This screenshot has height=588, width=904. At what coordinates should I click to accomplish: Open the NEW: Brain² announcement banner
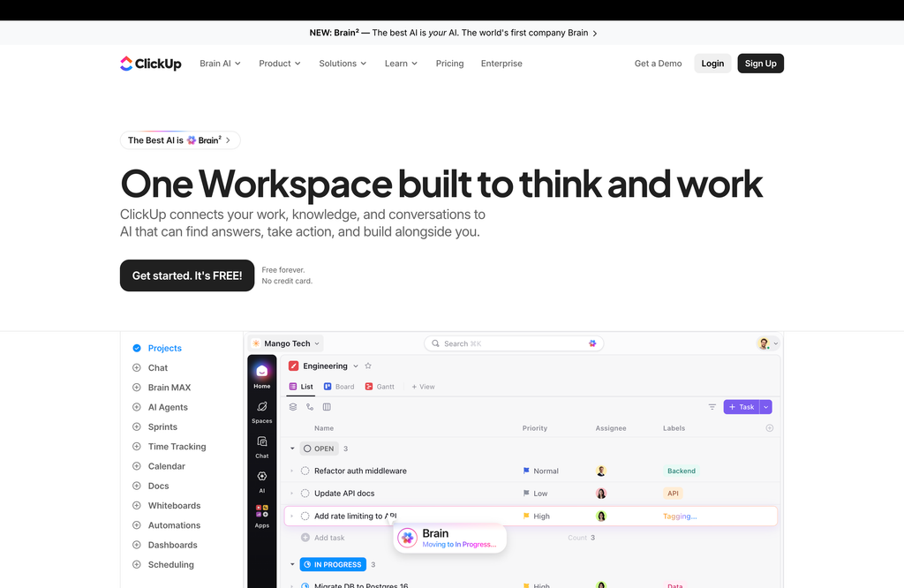[x=453, y=33]
